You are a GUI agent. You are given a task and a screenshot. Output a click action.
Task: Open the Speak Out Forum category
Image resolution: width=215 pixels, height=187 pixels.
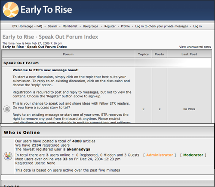[x=21, y=63]
